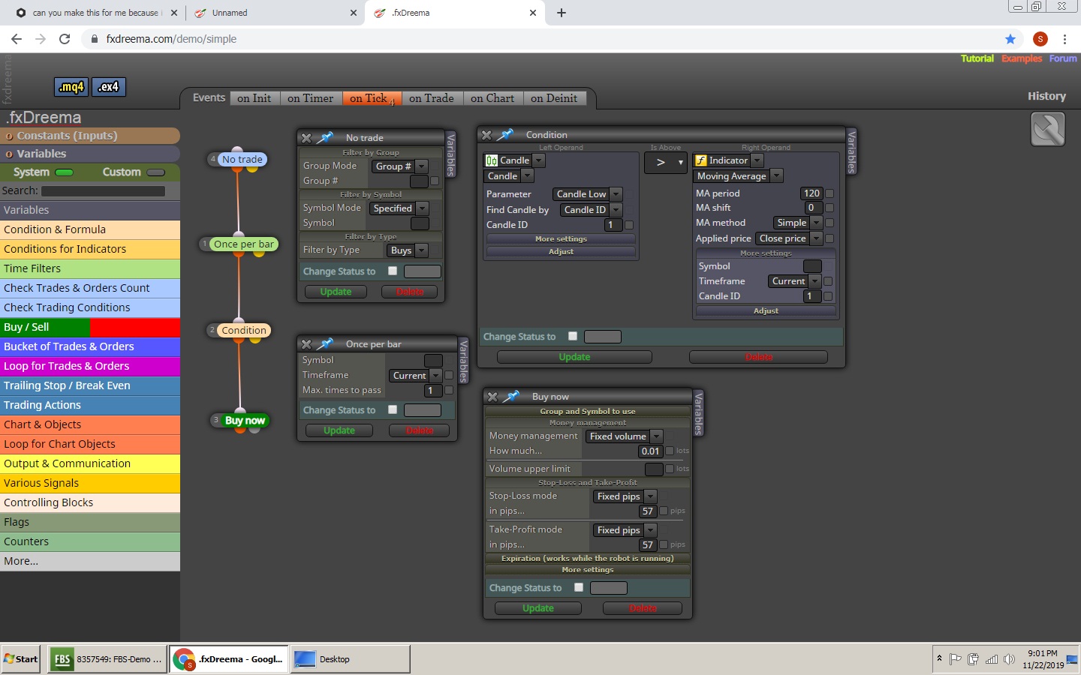Close the Once per bar panel

306,344
